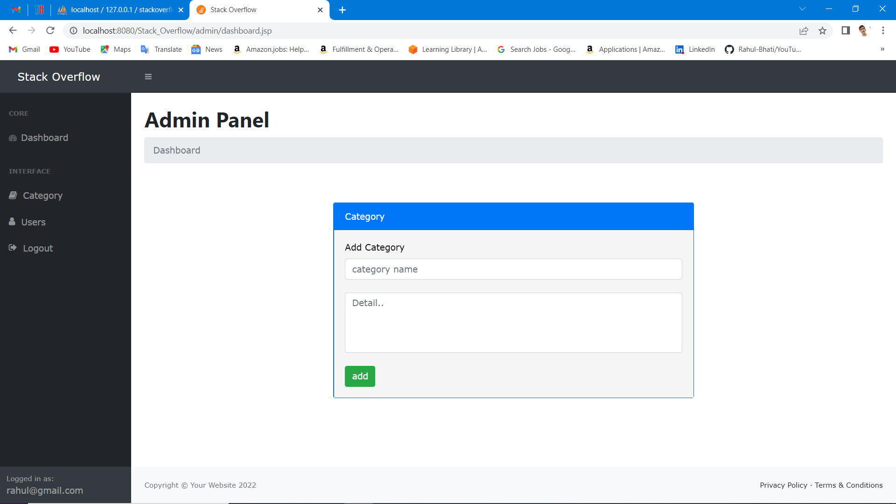Image resolution: width=896 pixels, height=504 pixels.
Task: Bookmark this page with star icon
Action: click(x=822, y=31)
